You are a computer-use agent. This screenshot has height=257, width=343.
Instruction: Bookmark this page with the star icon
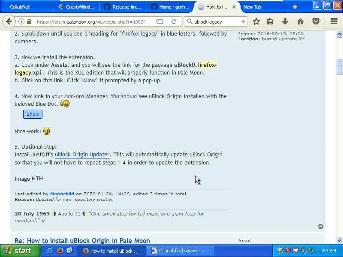256,21
